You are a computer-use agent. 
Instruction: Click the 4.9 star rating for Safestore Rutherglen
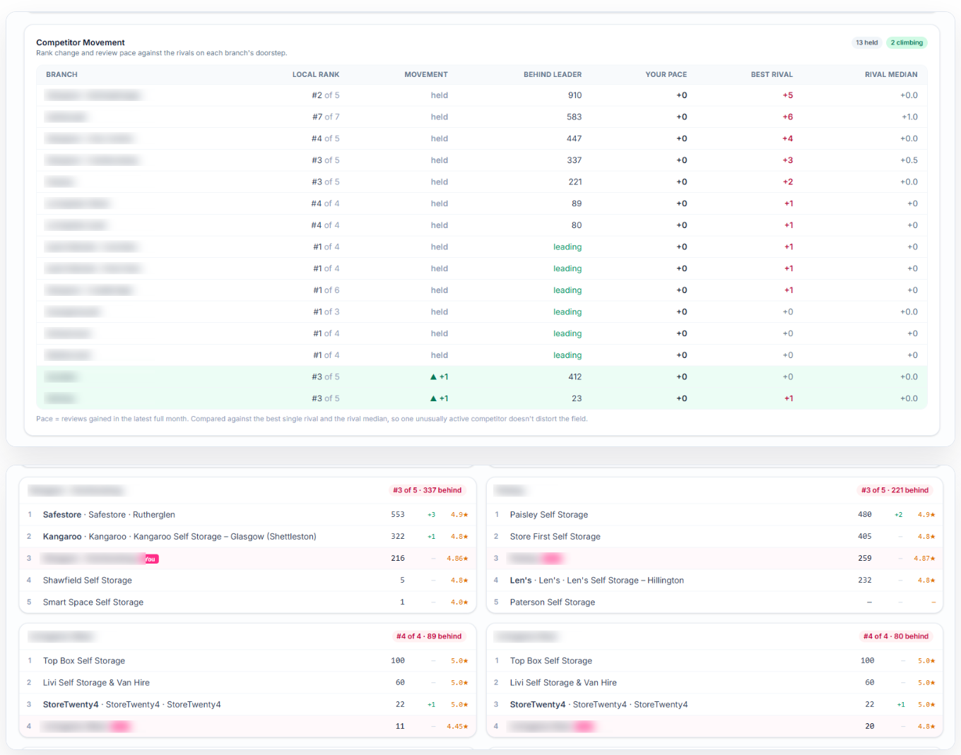click(x=459, y=515)
